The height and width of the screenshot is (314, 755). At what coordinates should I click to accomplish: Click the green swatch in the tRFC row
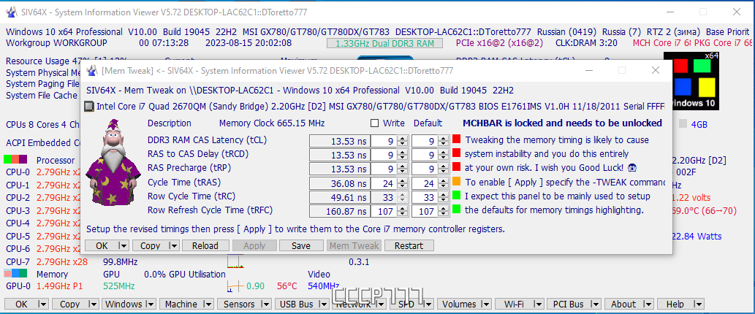(x=457, y=209)
